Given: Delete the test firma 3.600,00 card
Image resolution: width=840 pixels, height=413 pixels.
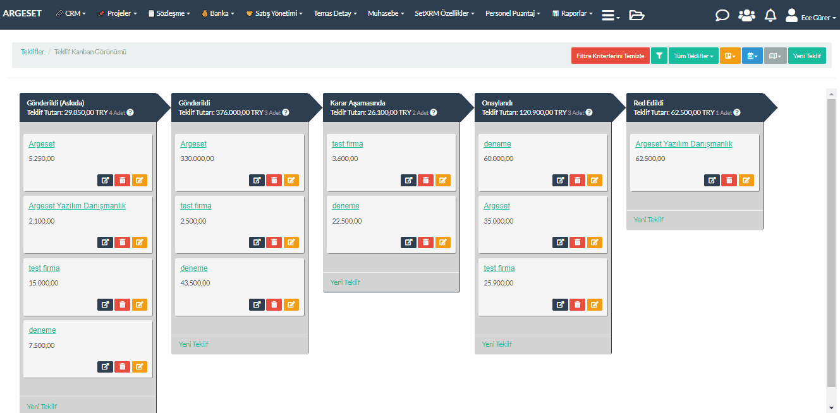Looking at the screenshot, I should (x=425, y=180).
